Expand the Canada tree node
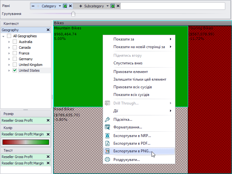Image resolution: width=232 pixels, height=174 pixels. (x=9, y=47)
